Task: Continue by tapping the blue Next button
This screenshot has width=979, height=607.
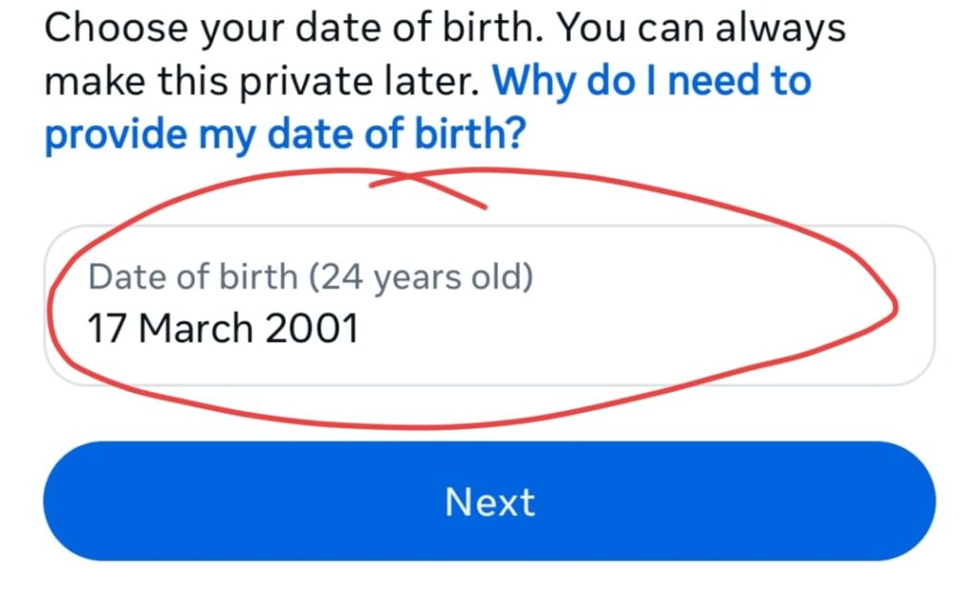Action: (489, 501)
